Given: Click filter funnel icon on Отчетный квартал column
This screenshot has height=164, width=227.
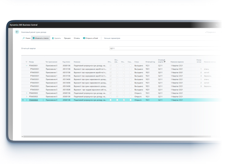Looking at the screenshot, I should (165, 62).
